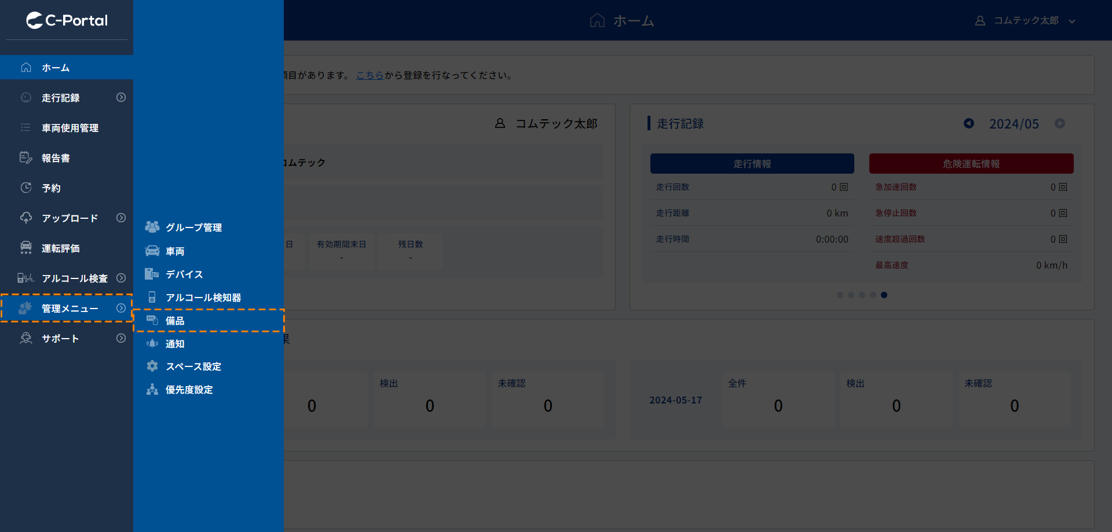Viewport: 1112px width, 532px height.
Task: Click the 優先度設定 hierarchy icon
Action: coord(152,389)
